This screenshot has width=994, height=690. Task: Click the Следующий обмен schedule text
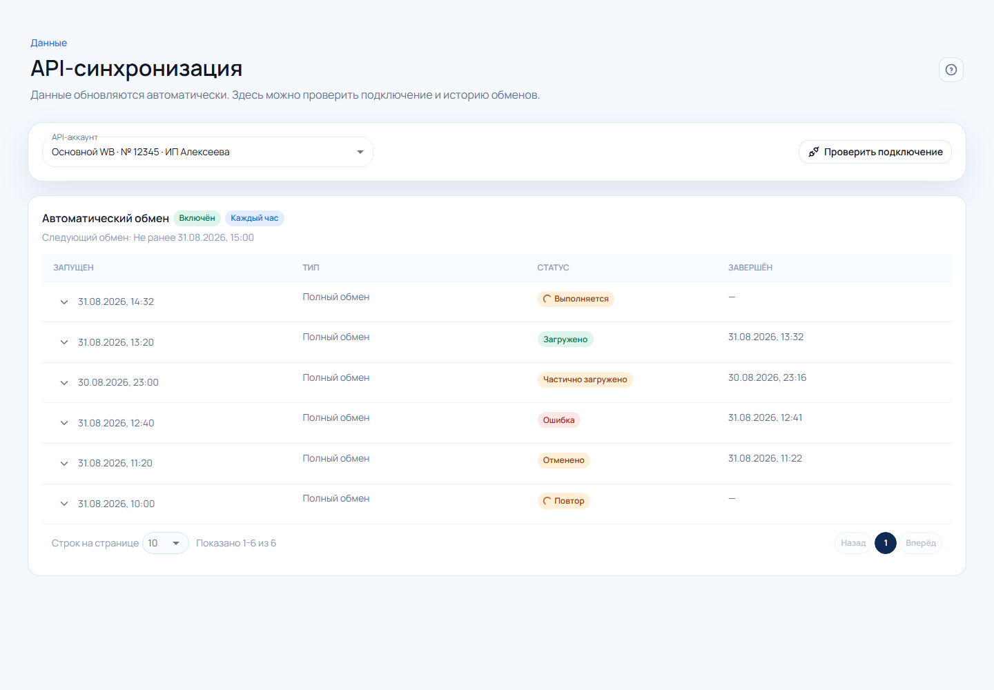click(x=148, y=237)
